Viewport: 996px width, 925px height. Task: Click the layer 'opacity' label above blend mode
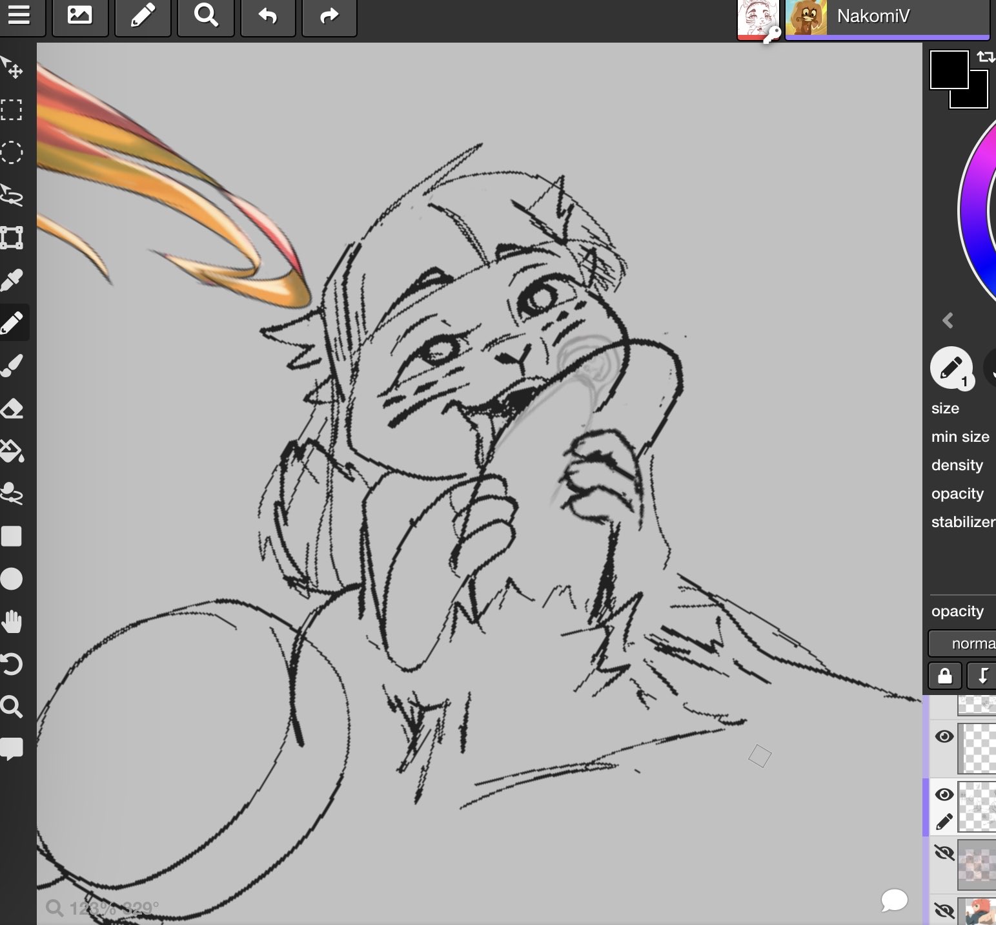[x=957, y=611]
